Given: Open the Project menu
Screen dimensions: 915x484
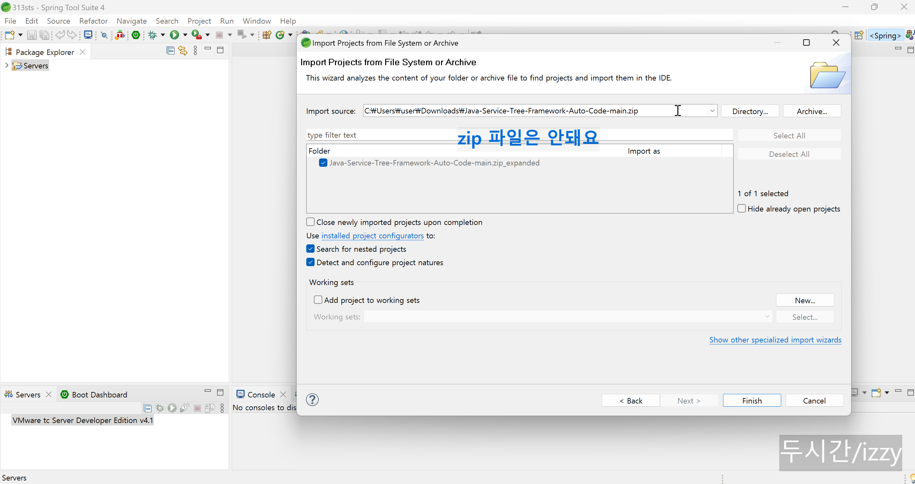Looking at the screenshot, I should pyautogui.click(x=199, y=21).
